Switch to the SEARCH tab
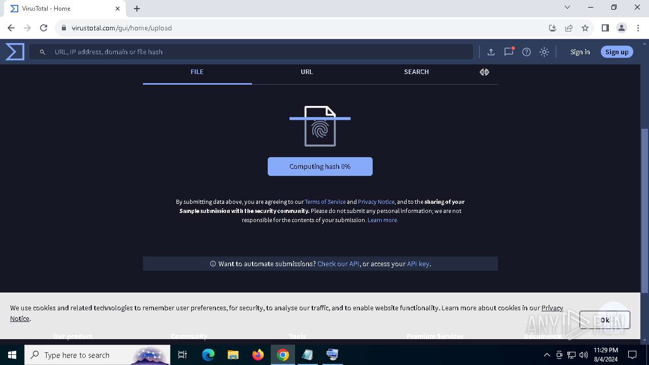The height and width of the screenshot is (365, 649). [416, 72]
